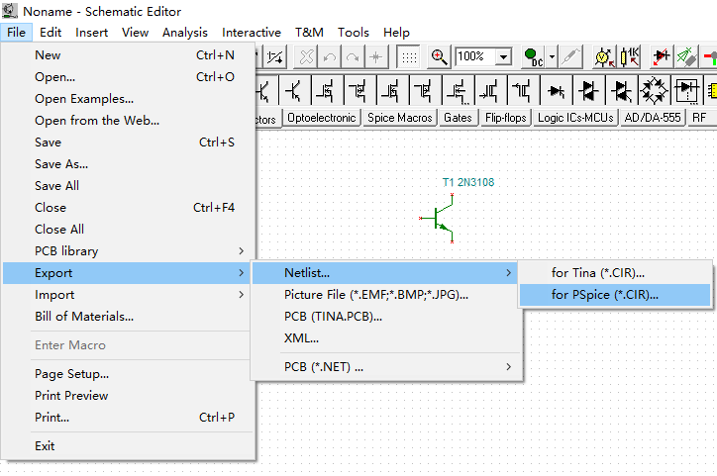This screenshot has width=717, height=476.
Task: Switch to the Optoelectronic component tab
Action: coord(322,118)
